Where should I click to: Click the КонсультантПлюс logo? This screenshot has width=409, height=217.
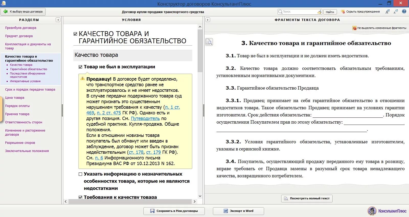[387, 211]
